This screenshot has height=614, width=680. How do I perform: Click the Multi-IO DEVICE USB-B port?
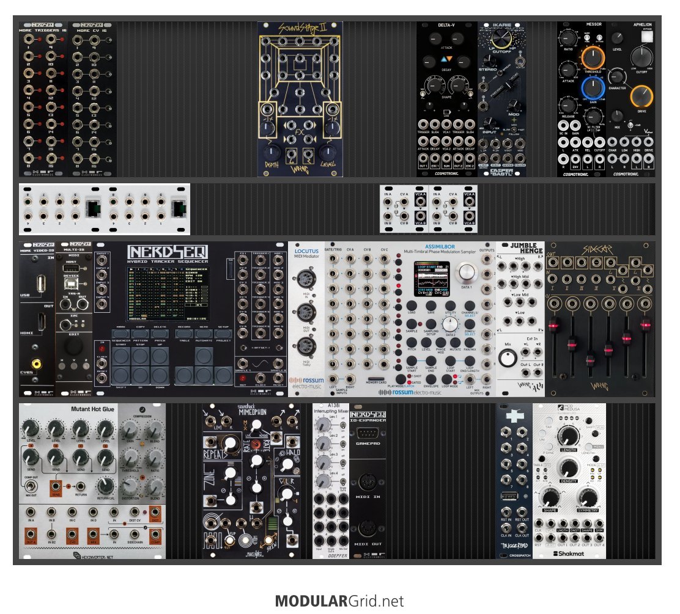pyautogui.click(x=71, y=284)
